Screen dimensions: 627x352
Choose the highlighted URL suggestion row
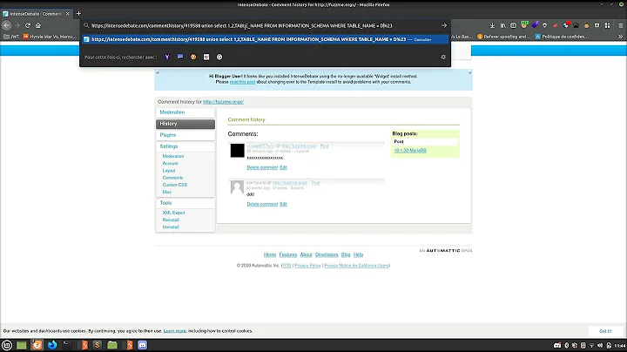[265, 39]
